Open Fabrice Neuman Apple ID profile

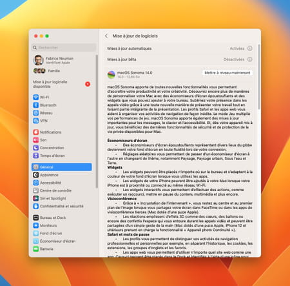pos(62,60)
